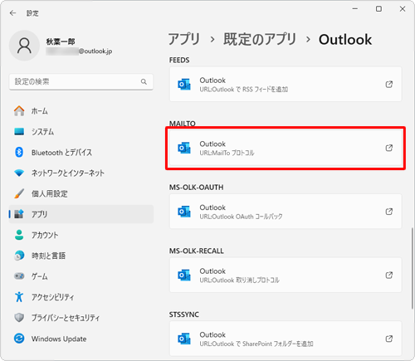Open Windows Update in sidebar
Screen dimensions: 415x361
click(81, 339)
